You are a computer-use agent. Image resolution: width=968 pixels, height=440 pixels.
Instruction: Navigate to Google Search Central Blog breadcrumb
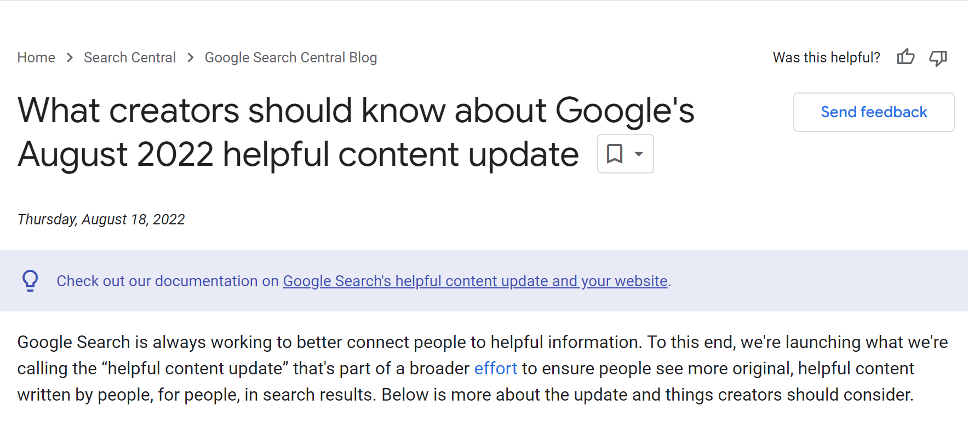click(291, 57)
